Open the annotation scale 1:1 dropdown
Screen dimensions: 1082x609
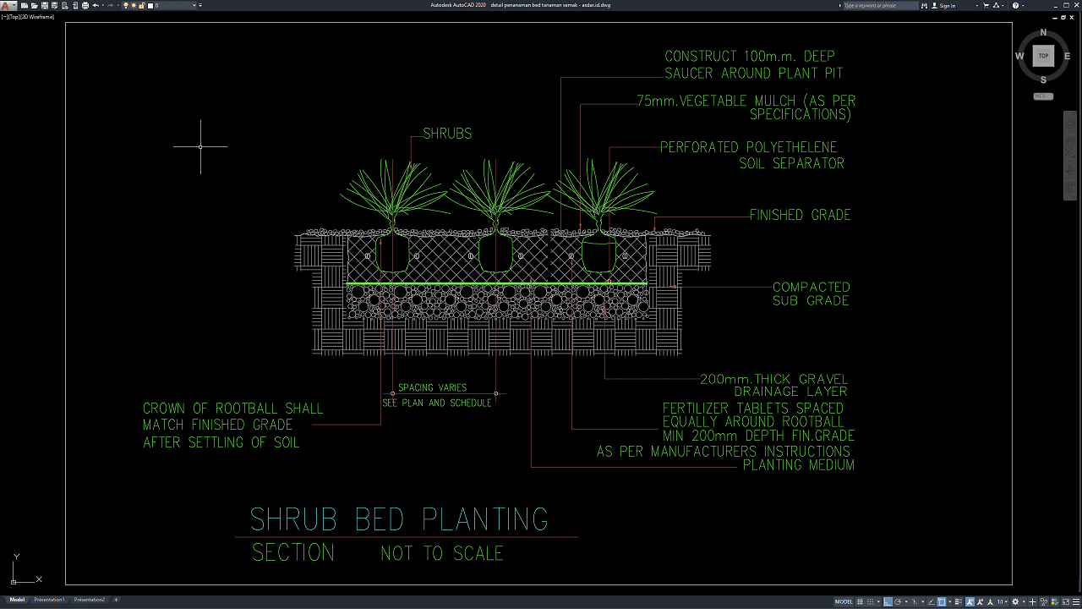pos(1003,601)
